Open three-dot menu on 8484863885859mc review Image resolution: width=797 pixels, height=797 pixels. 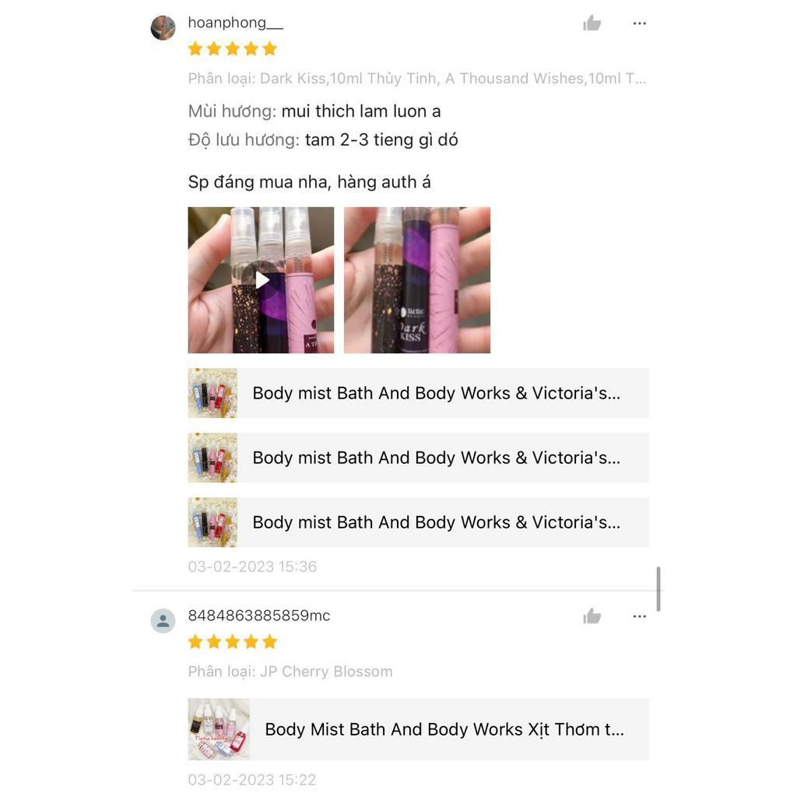click(x=640, y=616)
